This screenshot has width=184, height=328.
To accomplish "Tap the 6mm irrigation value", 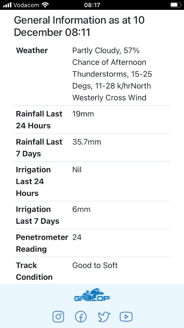I will click(81, 209).
